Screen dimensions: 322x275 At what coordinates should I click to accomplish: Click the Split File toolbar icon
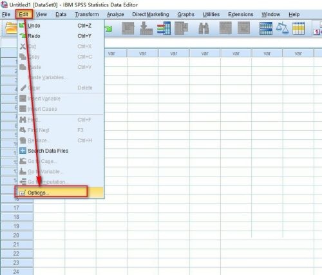(x=266, y=28)
